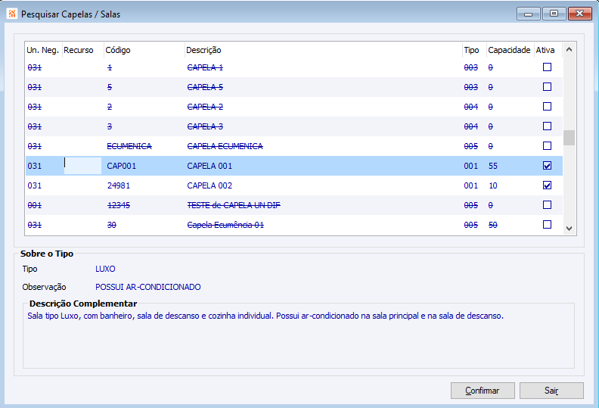
Task: Minimize the Pesquisar Capelas / Salas window
Action: click(x=529, y=14)
